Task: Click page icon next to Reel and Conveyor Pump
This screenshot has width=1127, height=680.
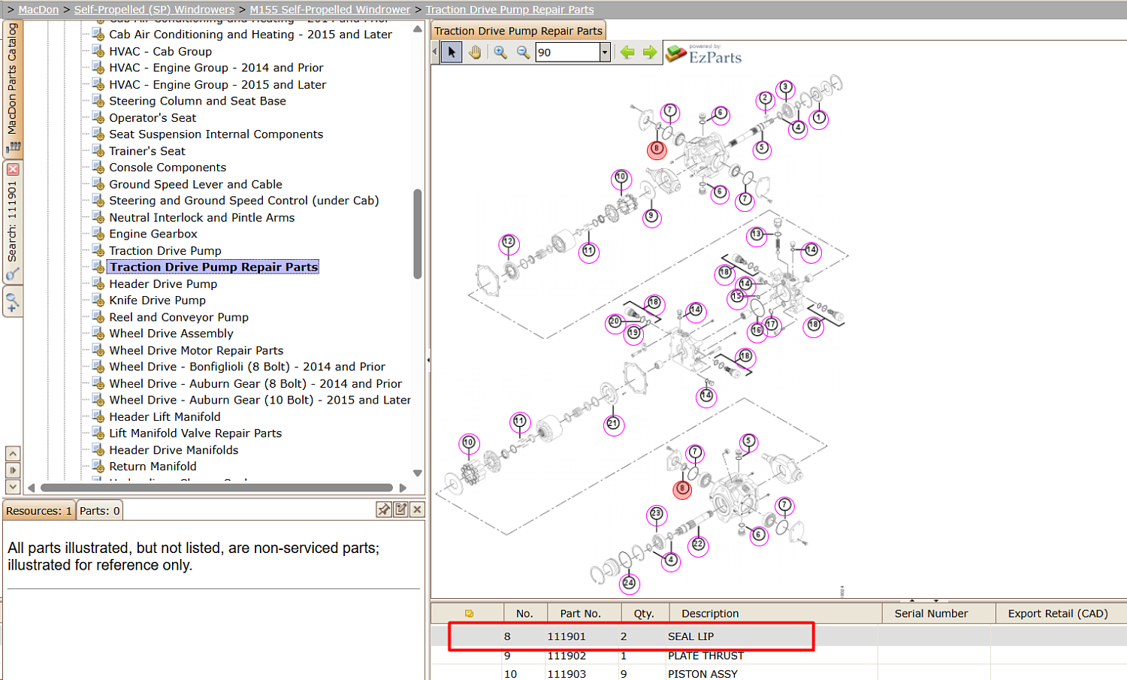Action: (98, 316)
